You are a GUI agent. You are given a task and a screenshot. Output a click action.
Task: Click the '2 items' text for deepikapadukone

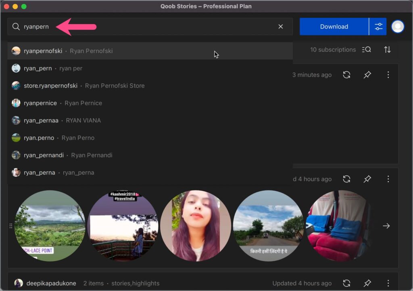pos(94,283)
